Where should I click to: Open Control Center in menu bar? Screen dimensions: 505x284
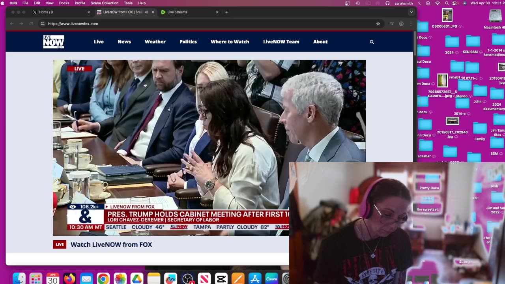coord(455,3)
